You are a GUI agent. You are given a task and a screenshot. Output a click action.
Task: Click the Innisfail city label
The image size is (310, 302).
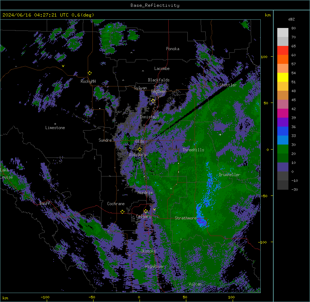[x=149, y=117]
